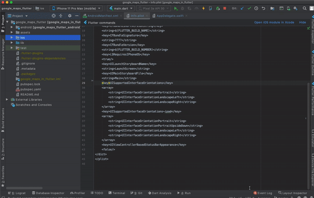Open Terminal tool window
The width and height of the screenshot is (314, 198).
click(x=117, y=193)
